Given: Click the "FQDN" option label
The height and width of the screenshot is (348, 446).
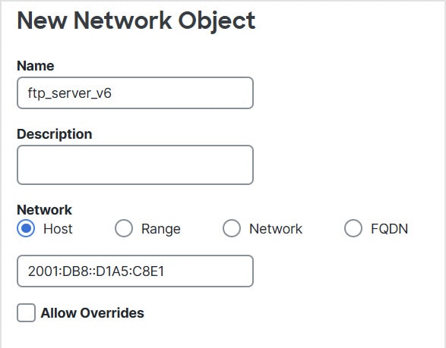Looking at the screenshot, I should tap(390, 229).
